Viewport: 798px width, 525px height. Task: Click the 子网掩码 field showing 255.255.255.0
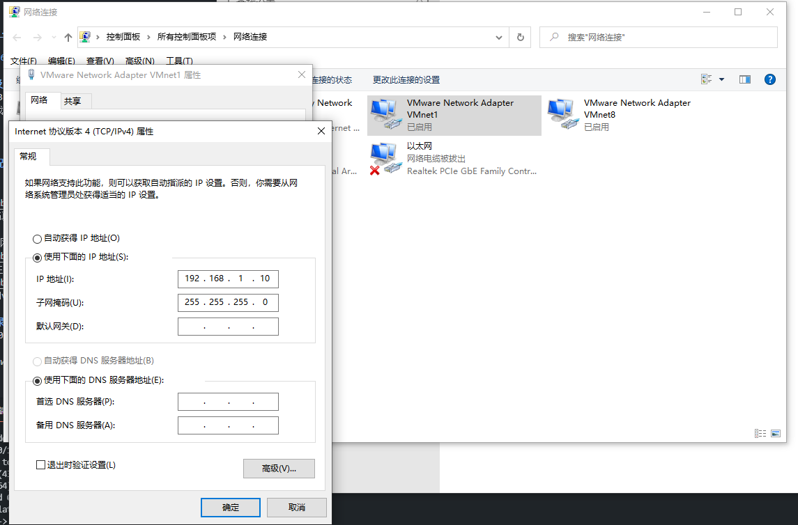click(x=228, y=302)
